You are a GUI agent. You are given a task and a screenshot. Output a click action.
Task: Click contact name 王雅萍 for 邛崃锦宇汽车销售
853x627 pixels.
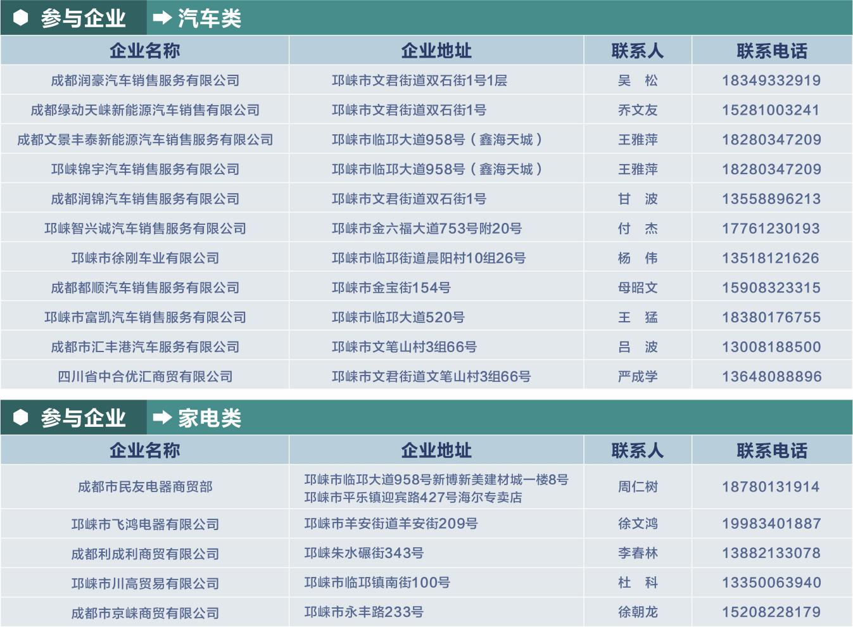click(x=636, y=168)
